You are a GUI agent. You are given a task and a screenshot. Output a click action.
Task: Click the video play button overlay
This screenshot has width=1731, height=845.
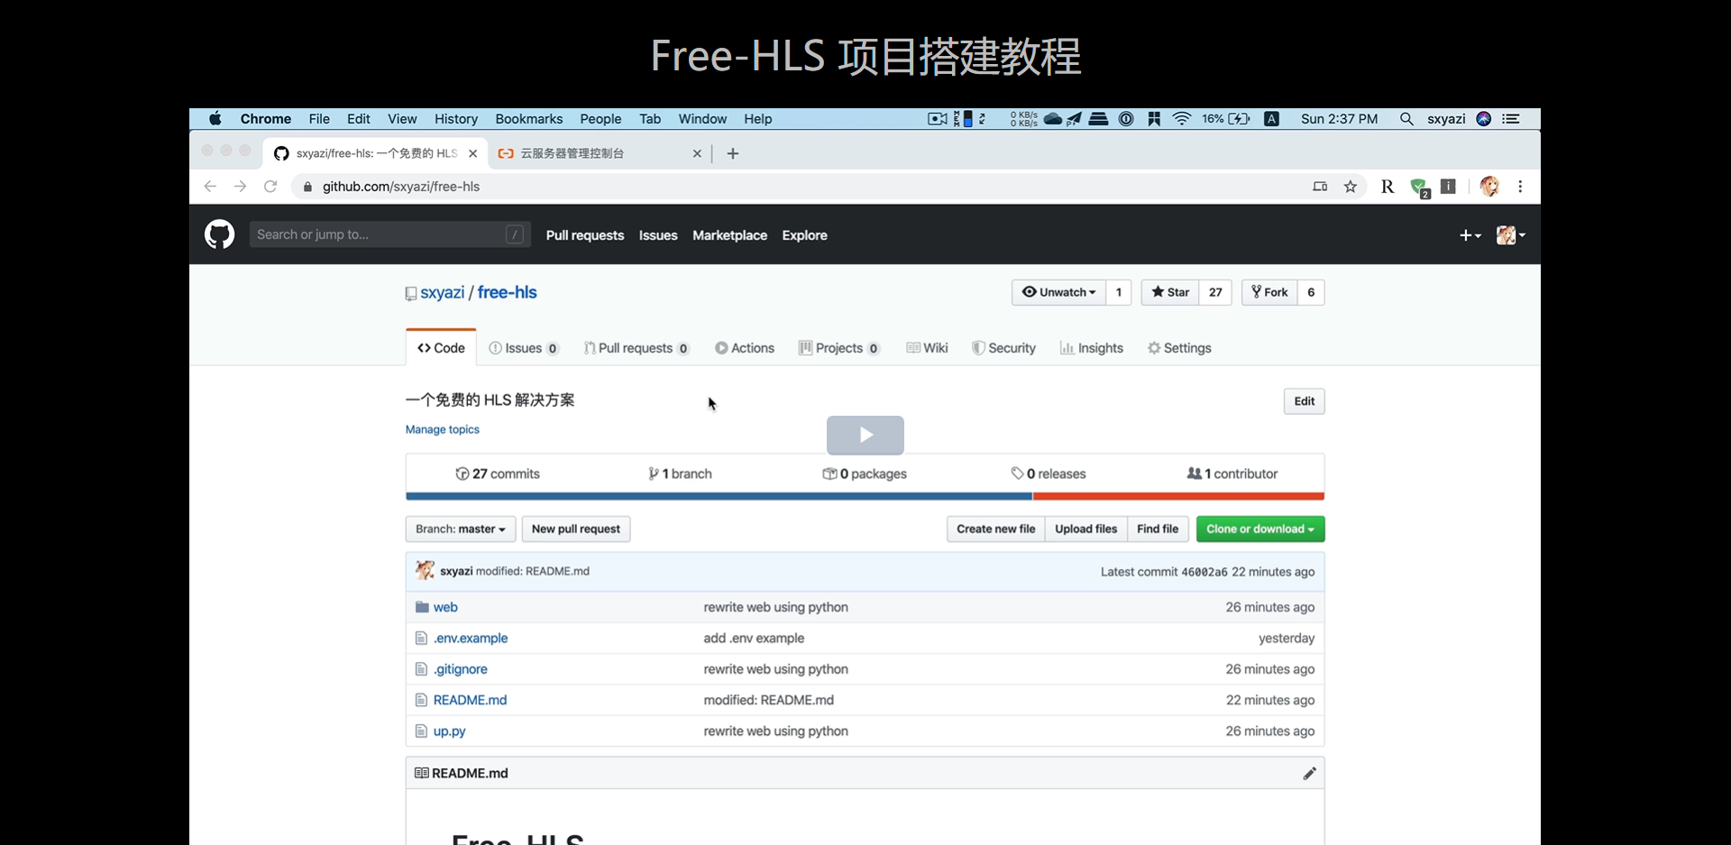click(x=865, y=436)
